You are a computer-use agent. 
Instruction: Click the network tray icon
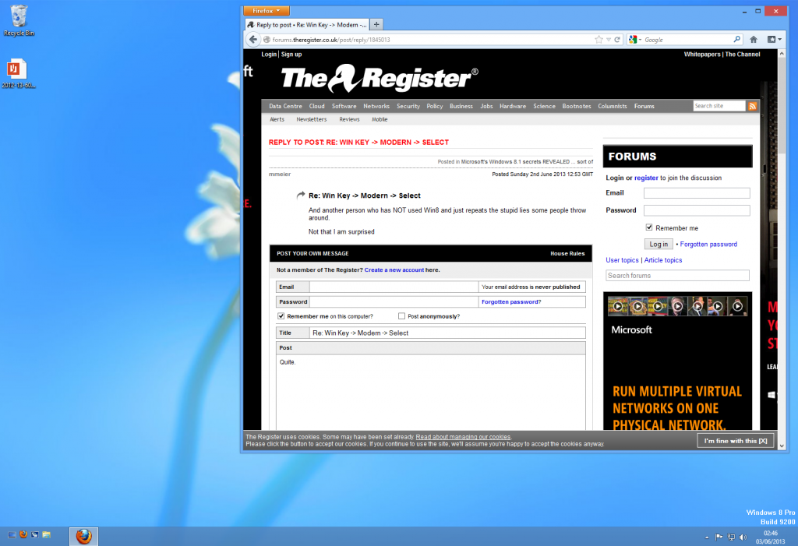731,537
